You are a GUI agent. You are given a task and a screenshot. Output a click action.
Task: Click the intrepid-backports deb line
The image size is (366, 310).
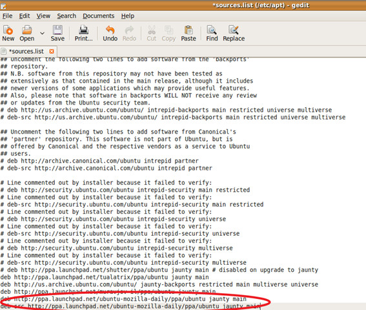[166, 110]
